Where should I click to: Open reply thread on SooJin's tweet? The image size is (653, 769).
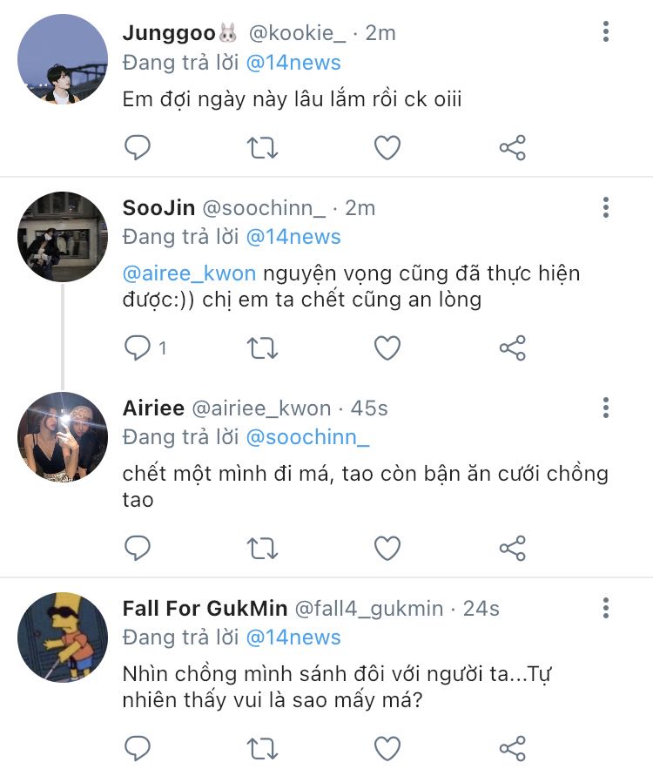click(139, 348)
